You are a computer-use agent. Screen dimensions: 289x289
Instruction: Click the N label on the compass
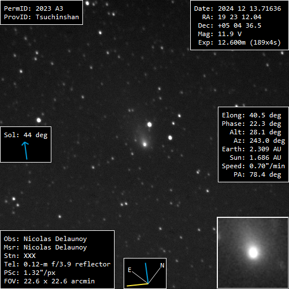pos(162,265)
